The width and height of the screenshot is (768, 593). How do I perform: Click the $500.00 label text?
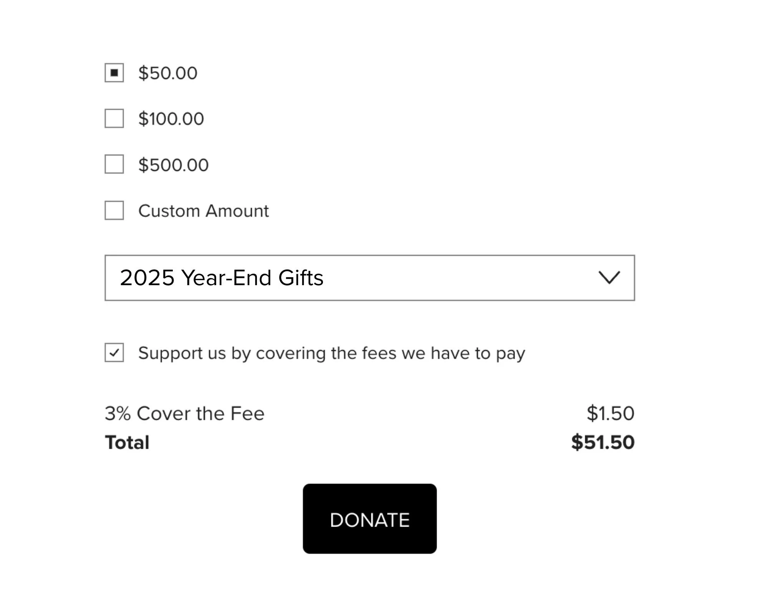173,165
